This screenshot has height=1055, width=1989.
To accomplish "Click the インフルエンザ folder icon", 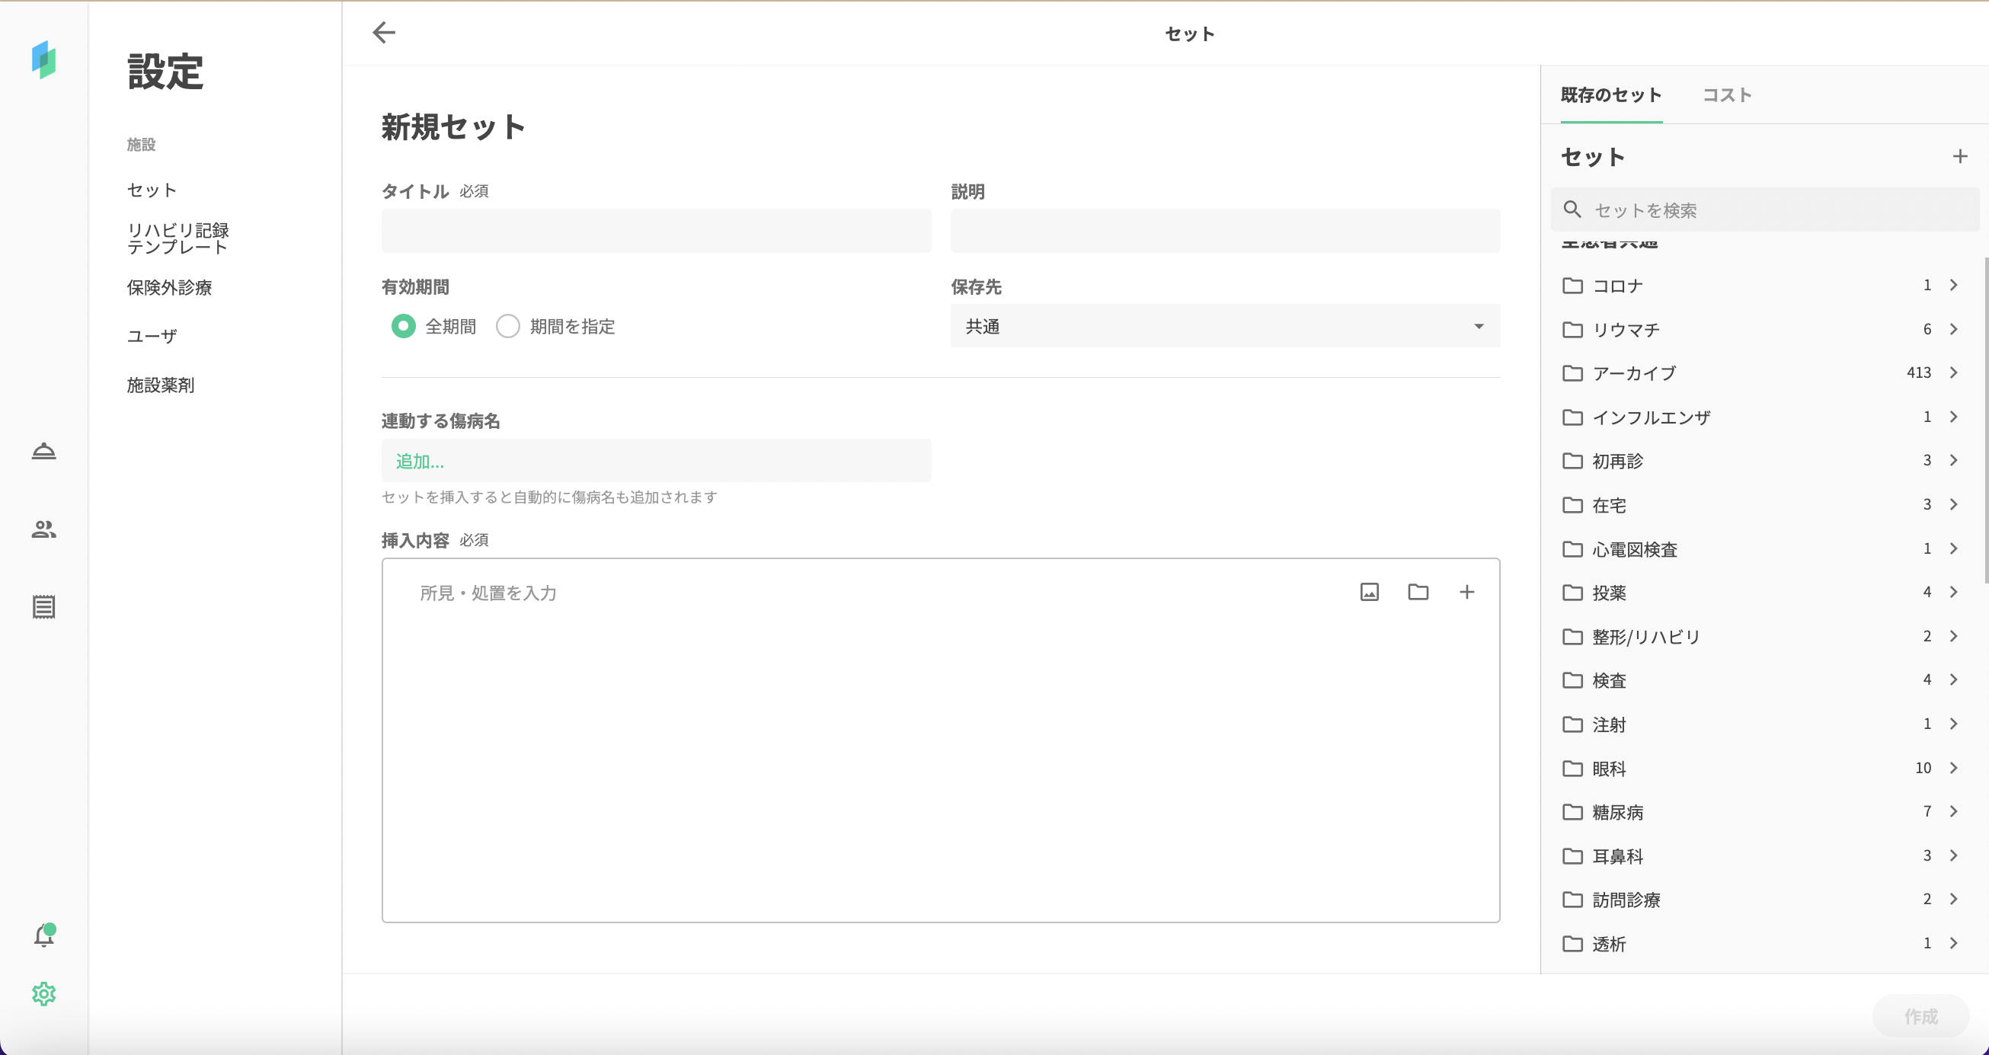I will pyautogui.click(x=1572, y=417).
